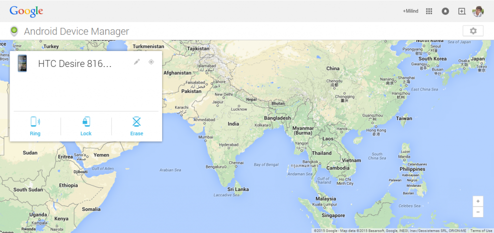Click the Google logo
Image resolution: width=494 pixels, height=233 pixels.
coord(26,12)
